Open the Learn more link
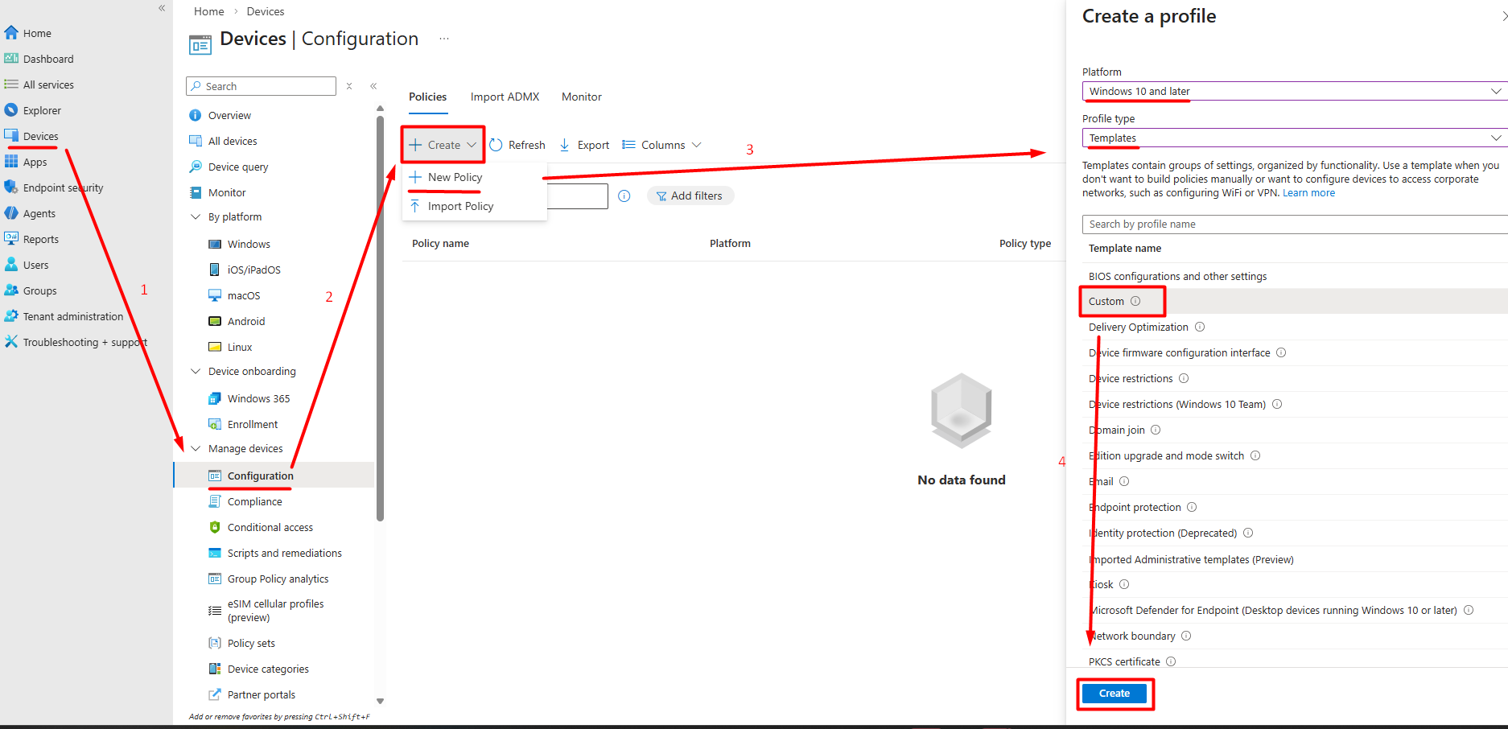 1308,192
